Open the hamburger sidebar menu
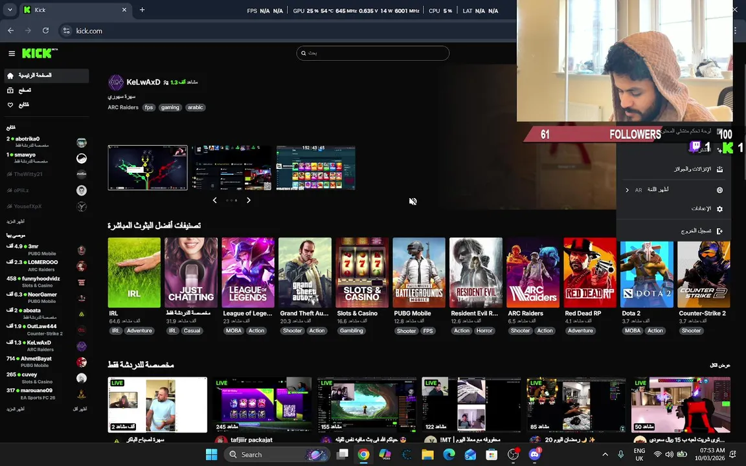The image size is (746, 466). (x=12, y=53)
